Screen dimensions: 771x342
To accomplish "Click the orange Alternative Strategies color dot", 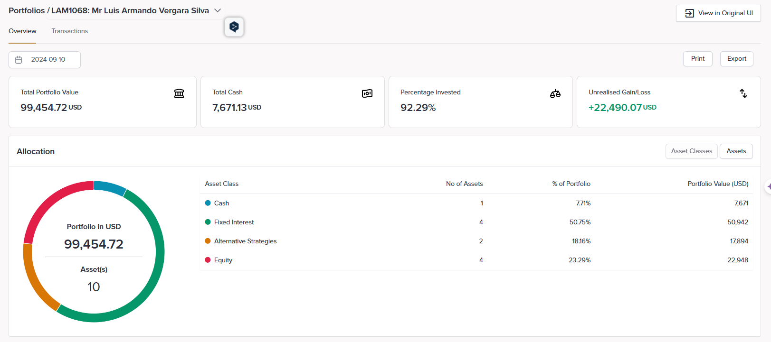I will coord(208,241).
